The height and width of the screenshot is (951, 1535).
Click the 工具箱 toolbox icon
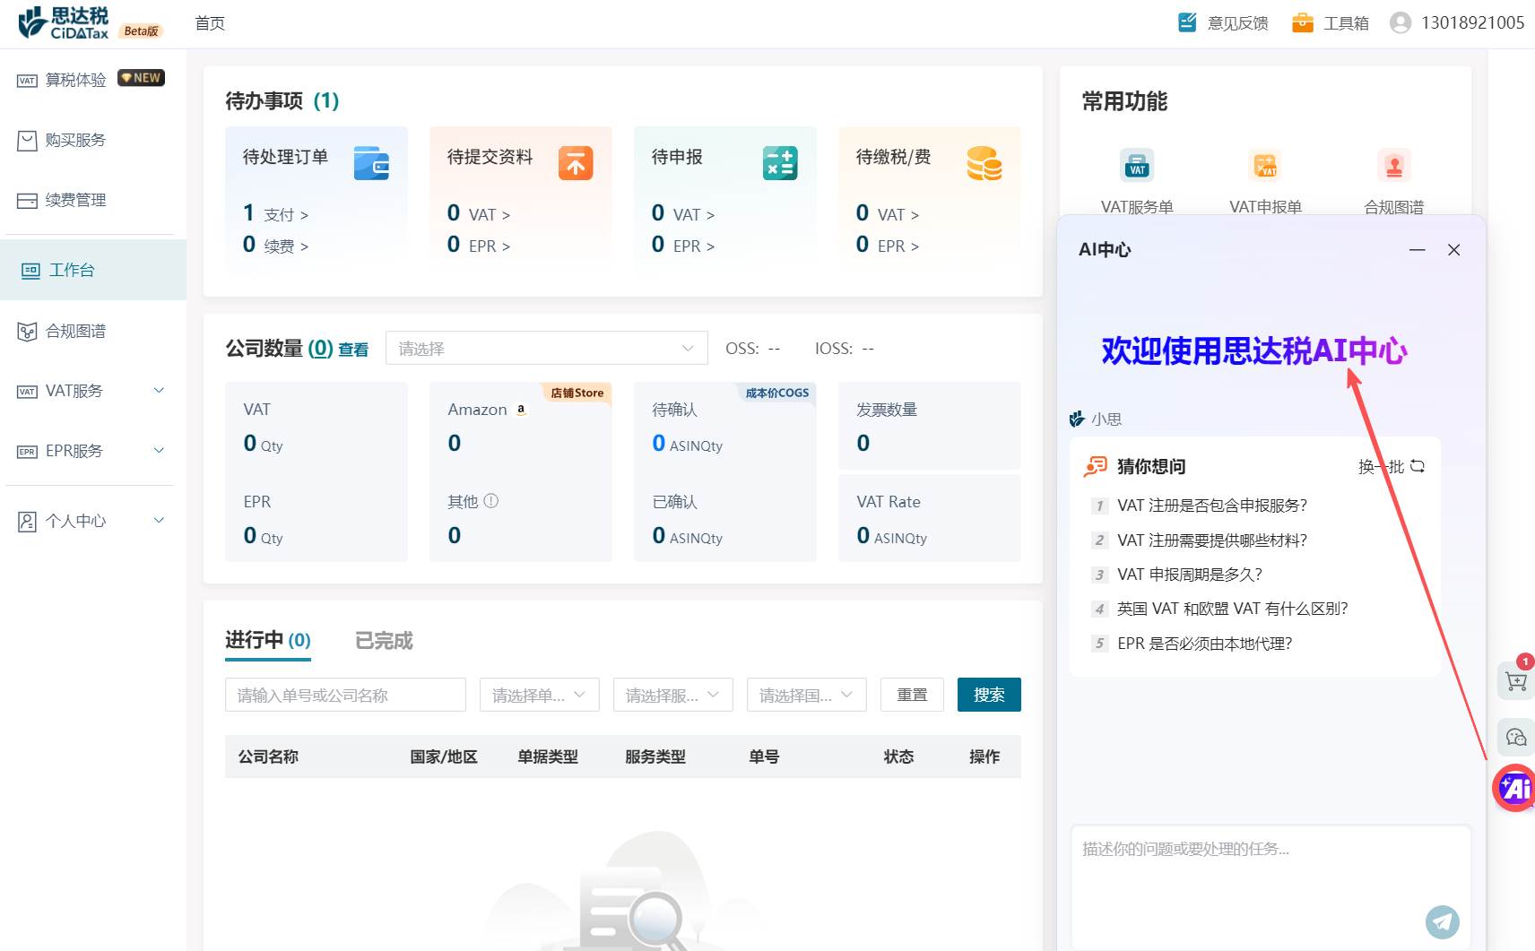tap(1303, 22)
